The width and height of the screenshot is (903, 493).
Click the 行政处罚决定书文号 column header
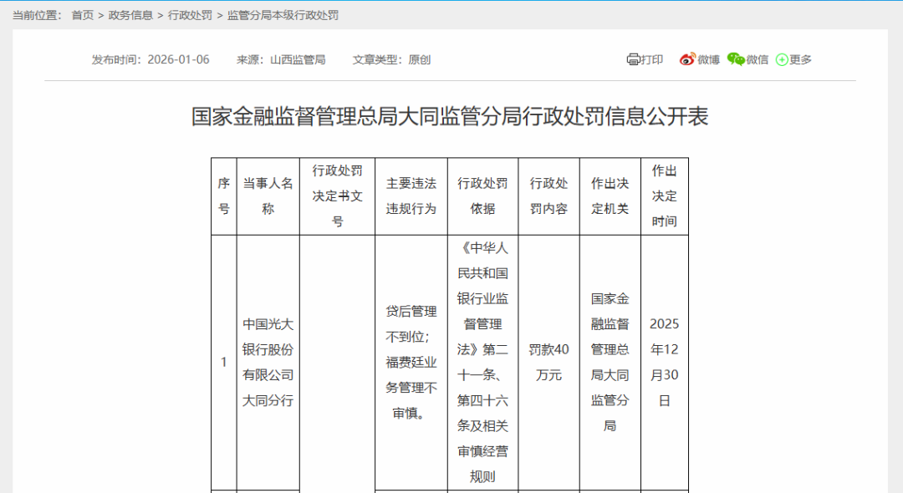point(337,196)
